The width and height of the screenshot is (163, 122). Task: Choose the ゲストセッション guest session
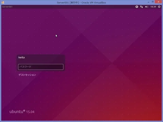[x=27, y=75]
